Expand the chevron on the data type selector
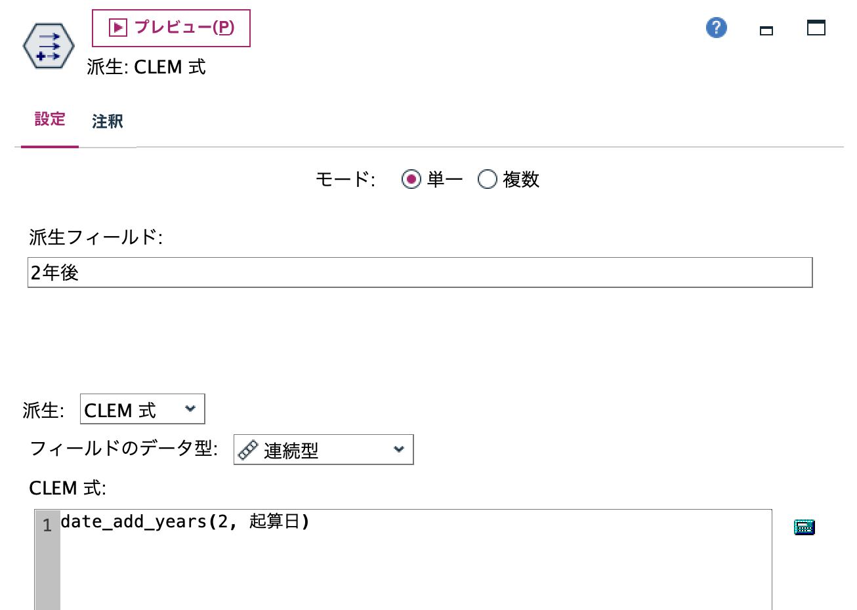The width and height of the screenshot is (857, 610). click(x=398, y=449)
